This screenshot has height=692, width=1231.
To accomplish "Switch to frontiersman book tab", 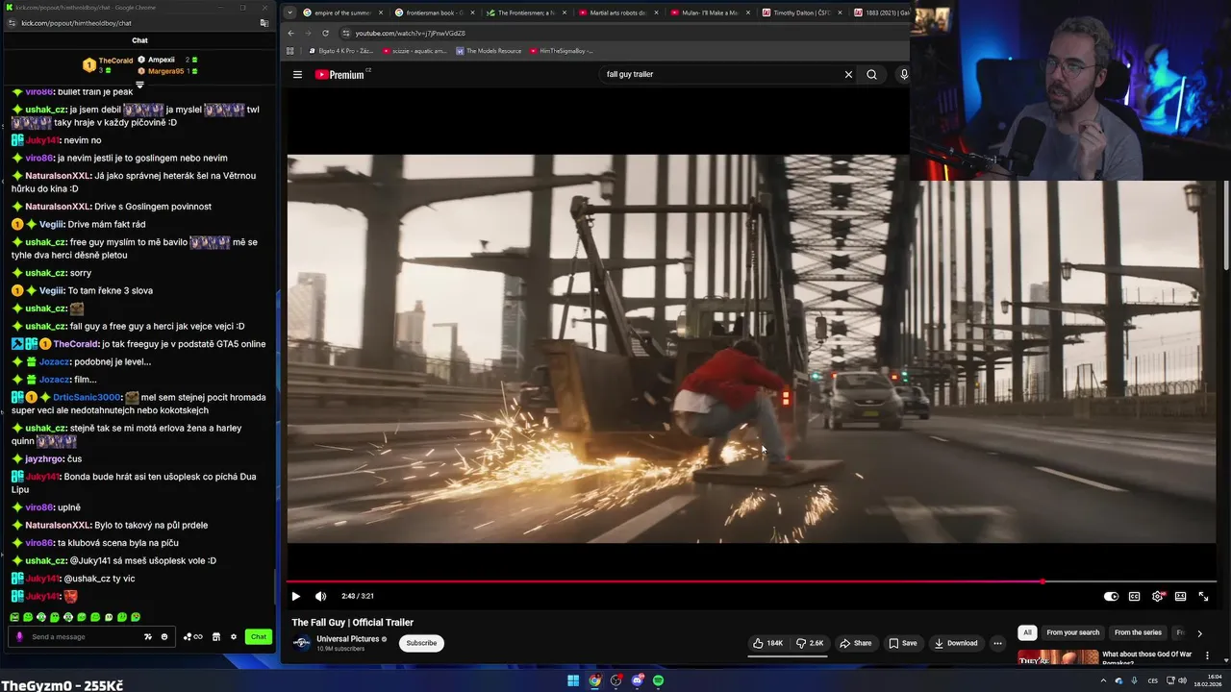I will click(435, 12).
